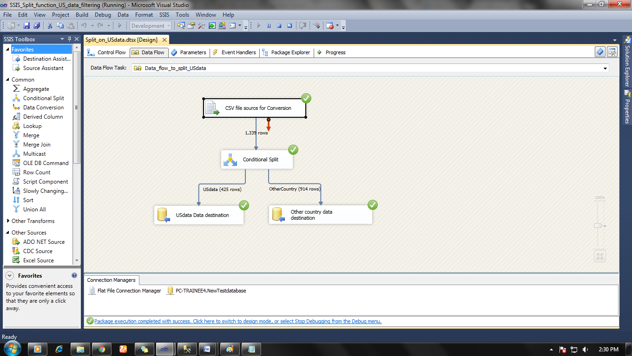This screenshot has width=632, height=356.
Task: Select Aggregate in the SSIS Toolbox
Action: click(x=36, y=89)
